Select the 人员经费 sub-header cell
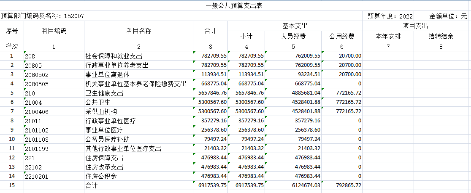The height and width of the screenshot is (193, 471). pos(293,36)
